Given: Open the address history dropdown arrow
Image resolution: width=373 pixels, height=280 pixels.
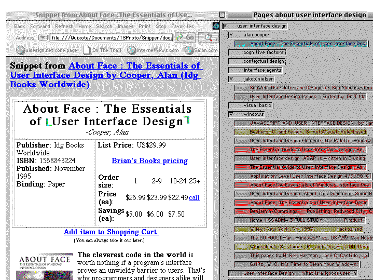Looking at the screenshot, I should pos(43,37).
